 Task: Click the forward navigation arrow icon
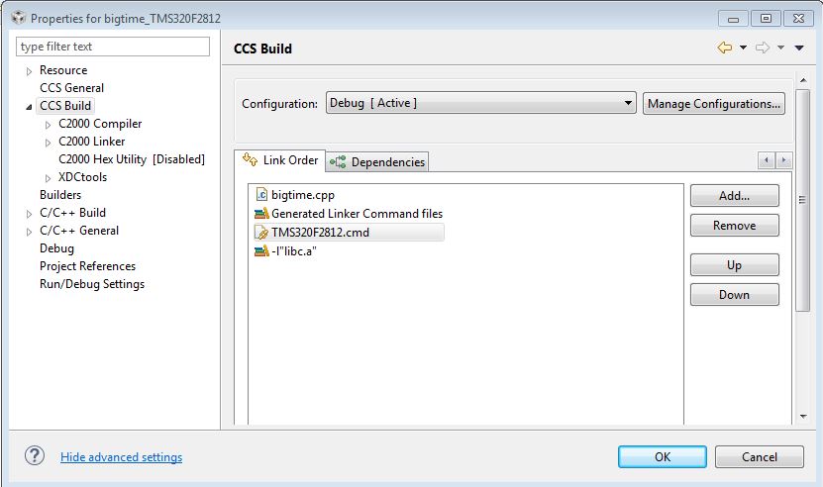pyautogui.click(x=762, y=48)
